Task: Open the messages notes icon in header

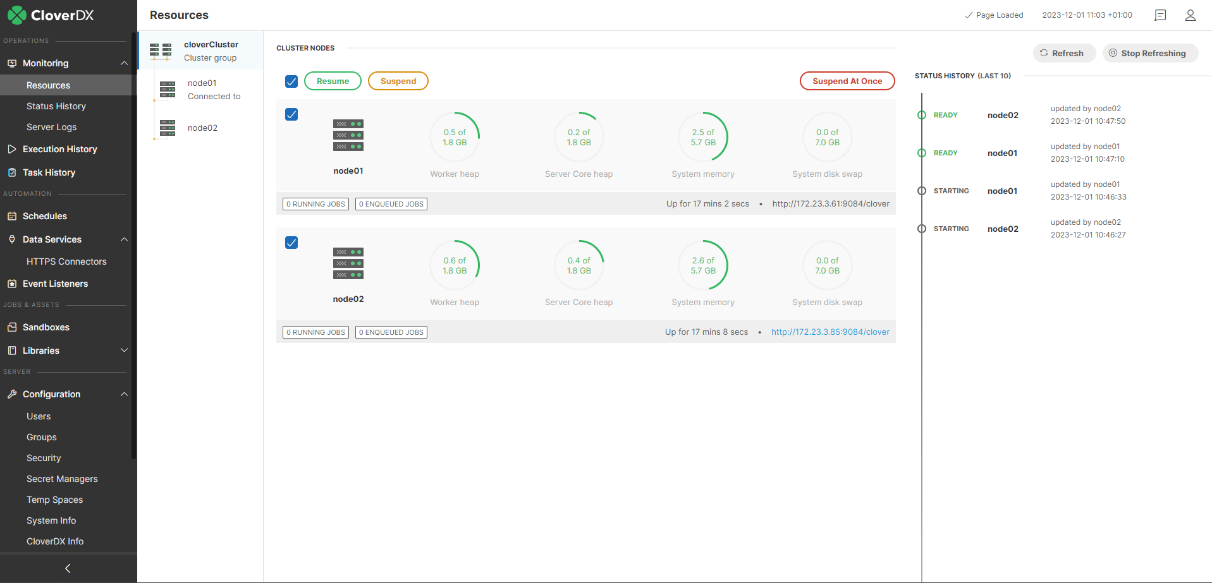Action: [1160, 15]
